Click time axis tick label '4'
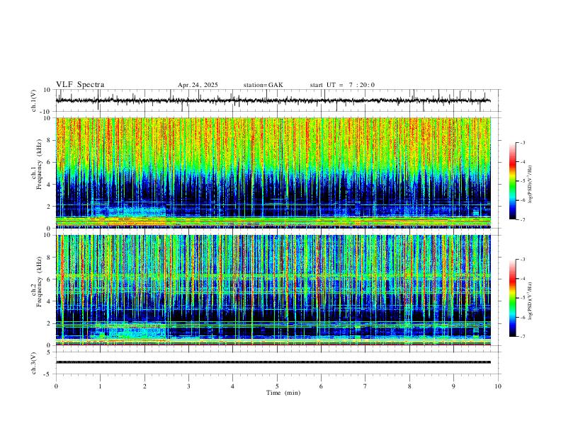Image resolution: width=561 pixels, height=433 pixels. (232, 386)
